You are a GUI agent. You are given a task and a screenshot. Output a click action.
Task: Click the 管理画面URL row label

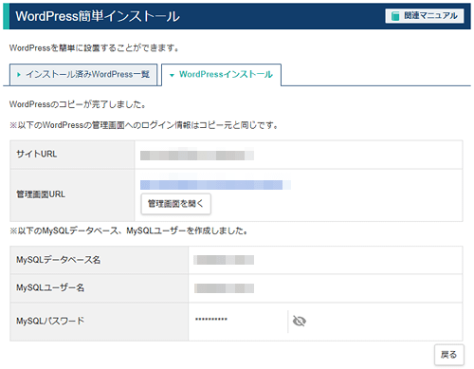tap(41, 194)
